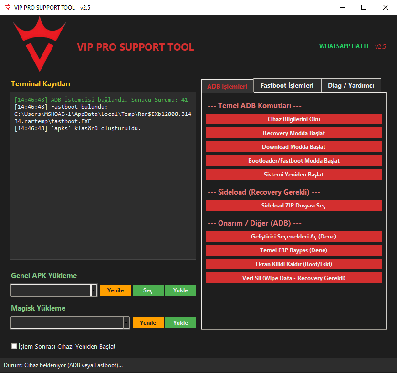Screen dimensions: 397x373
Task: Switch to the Fastboot İşlemleri tab
Action: pyautogui.click(x=287, y=85)
